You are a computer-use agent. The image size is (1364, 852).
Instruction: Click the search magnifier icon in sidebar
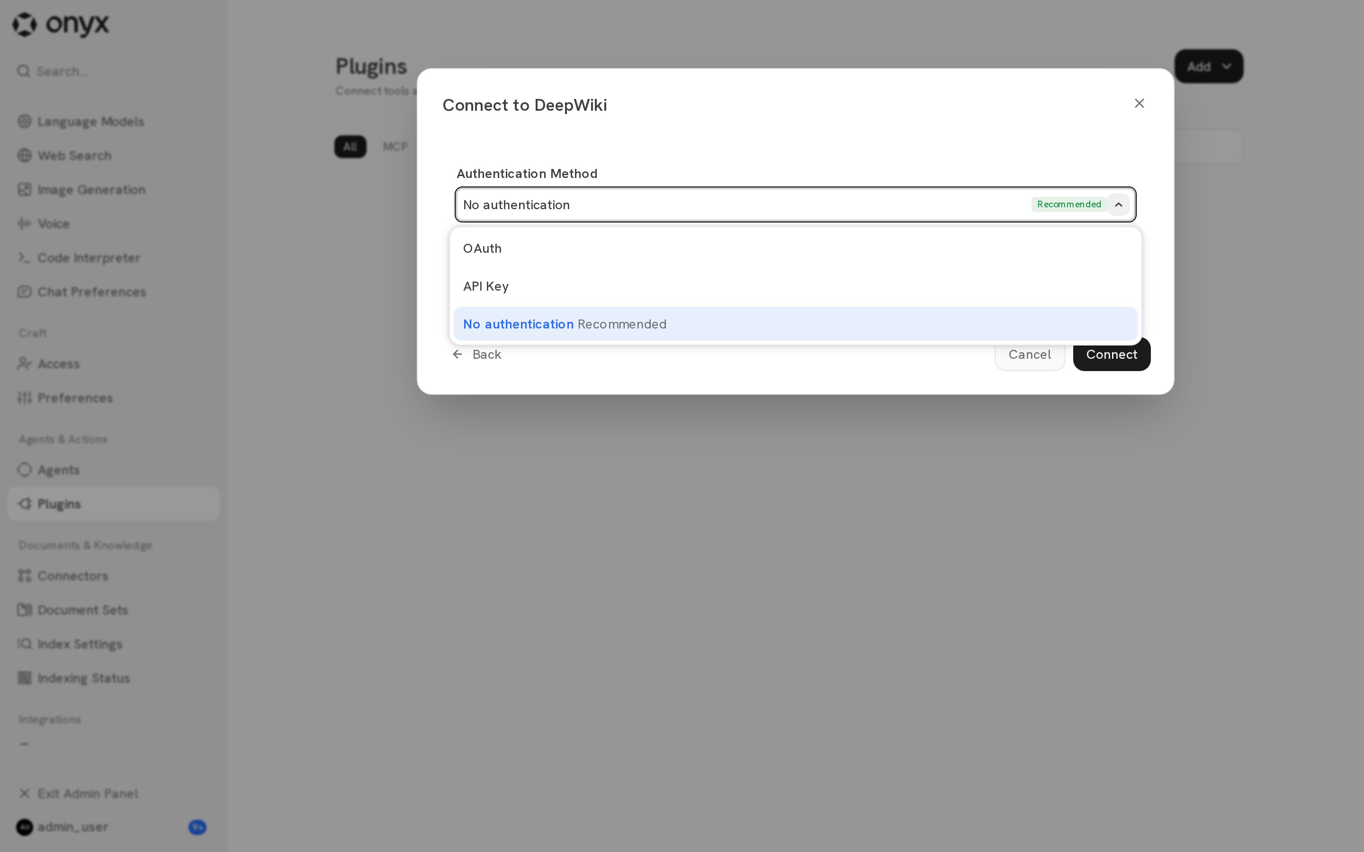tap(23, 71)
